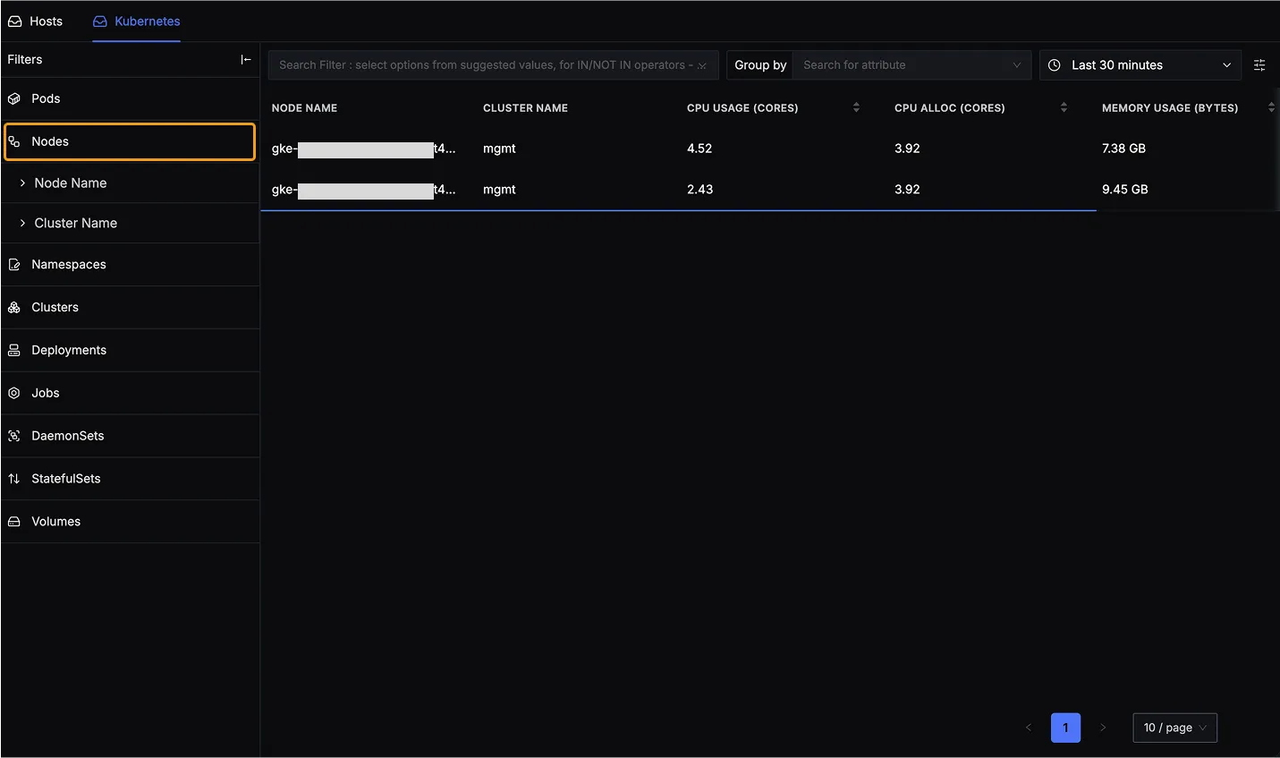Image resolution: width=1280 pixels, height=758 pixels.
Task: Expand the Node Name filter section
Action: pos(21,183)
